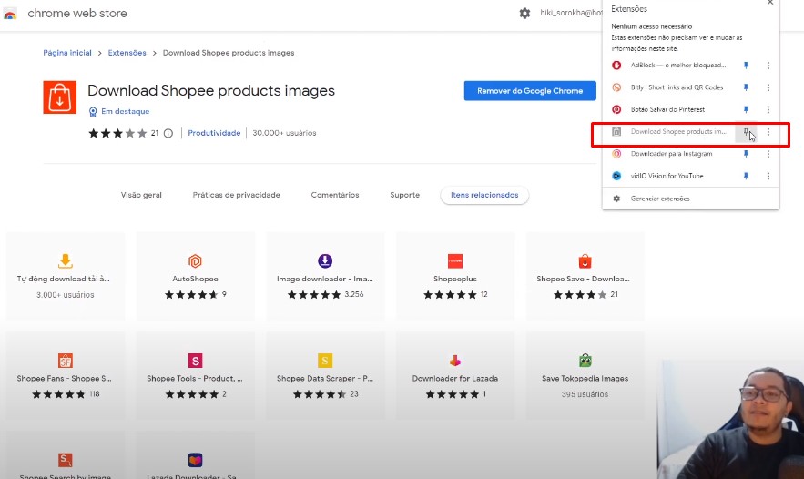Open AutoShopee extension title

195,279
